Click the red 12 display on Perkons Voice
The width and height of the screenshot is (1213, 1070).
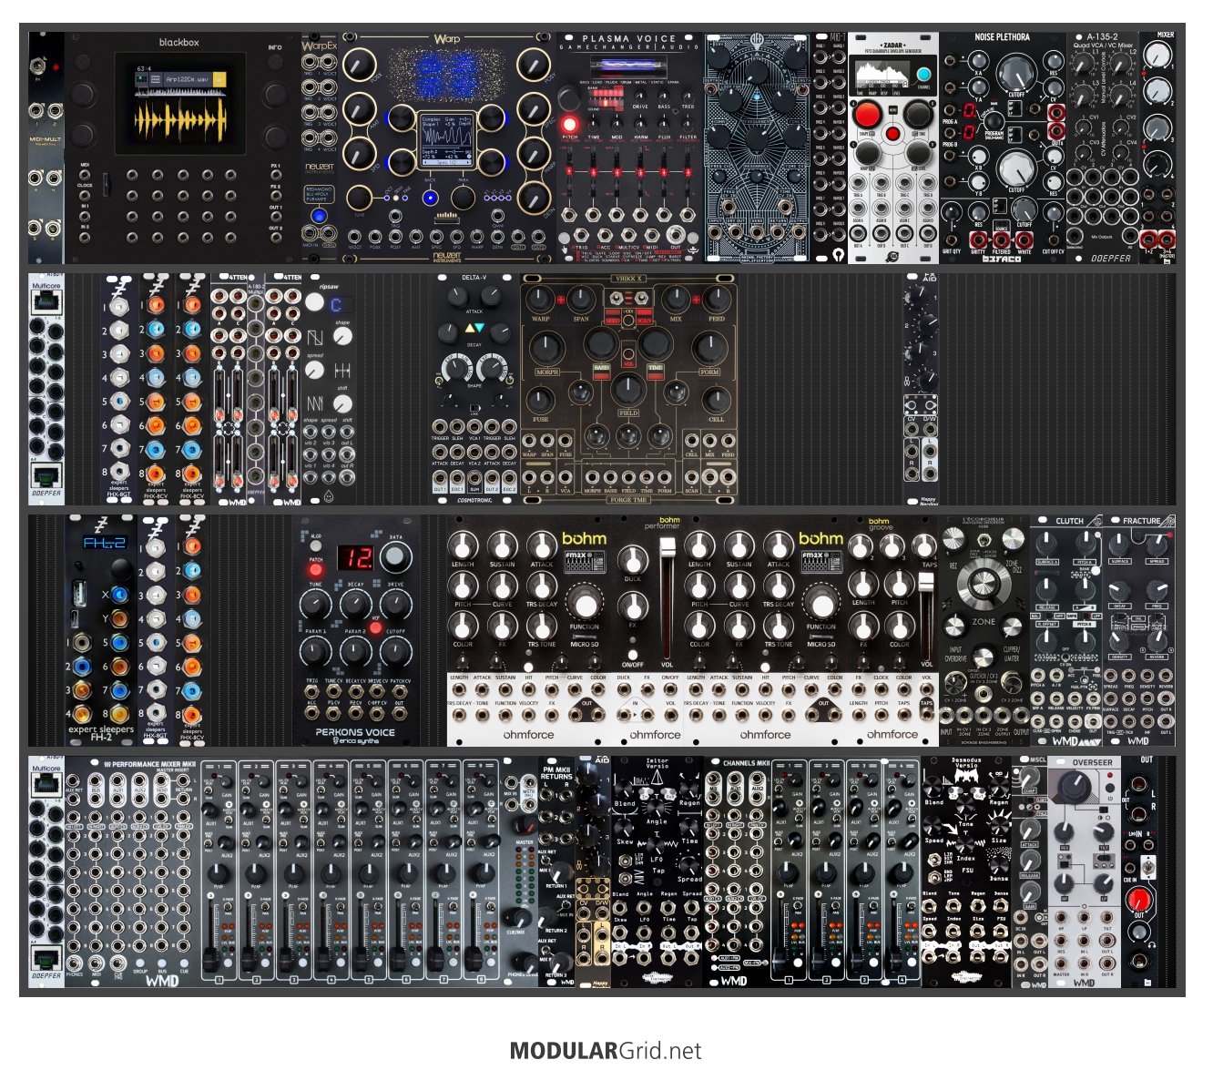[355, 558]
